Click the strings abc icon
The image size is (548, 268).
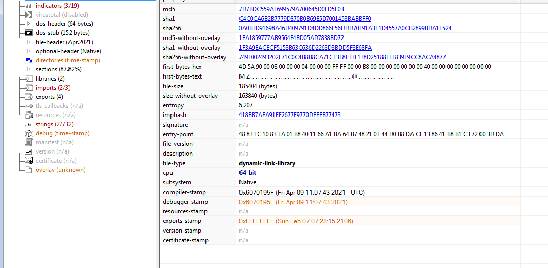(x=29, y=124)
